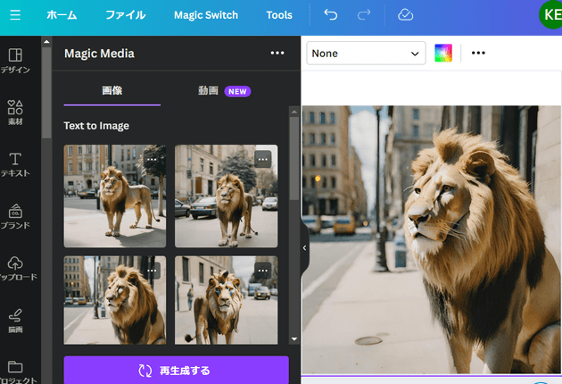
Task: Open the ファイル menu
Action: point(125,15)
